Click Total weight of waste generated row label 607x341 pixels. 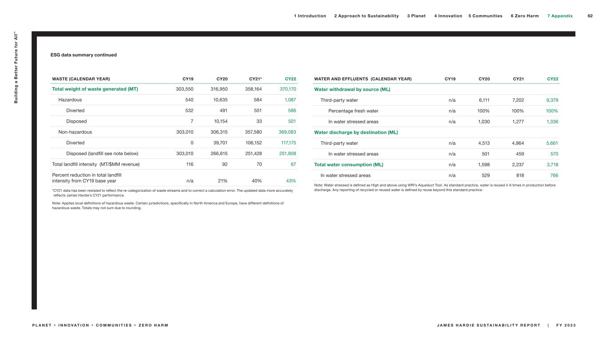click(x=95, y=89)
